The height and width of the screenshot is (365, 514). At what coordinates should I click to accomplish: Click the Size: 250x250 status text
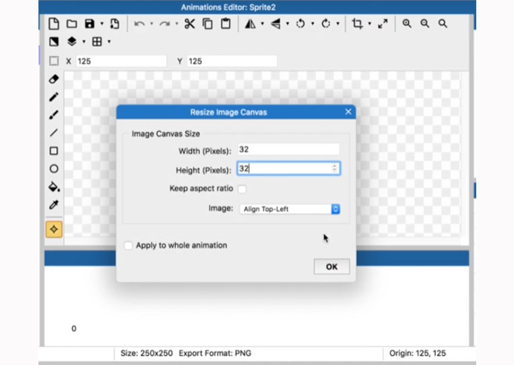(147, 353)
